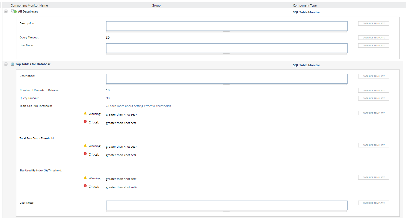Image resolution: width=406 pixels, height=218 pixels.
Task: Click the critical alert icon for Table Size Threshold
Action: pos(85,121)
